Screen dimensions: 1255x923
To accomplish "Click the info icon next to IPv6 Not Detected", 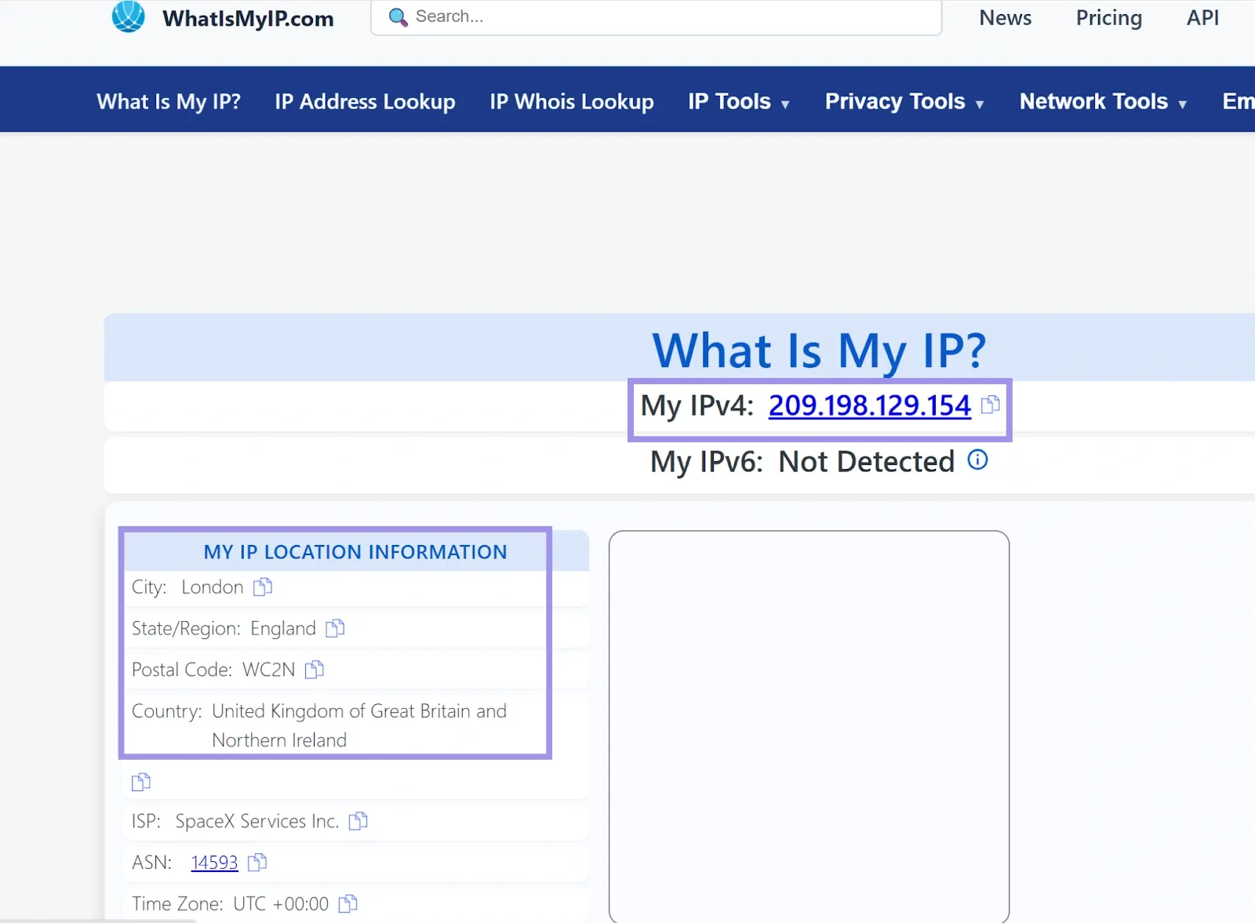I will point(977,460).
